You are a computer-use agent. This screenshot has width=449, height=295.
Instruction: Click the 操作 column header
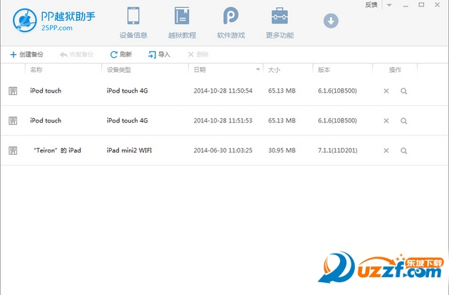(395, 70)
